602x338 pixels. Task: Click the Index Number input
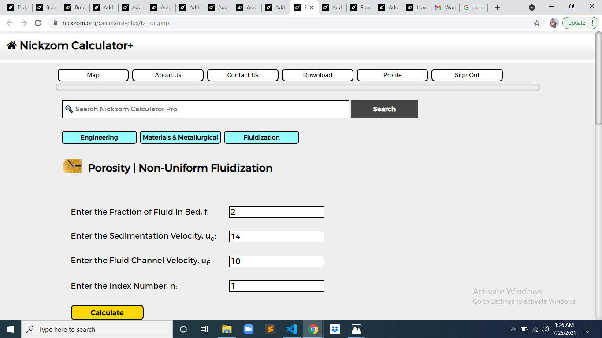point(277,286)
